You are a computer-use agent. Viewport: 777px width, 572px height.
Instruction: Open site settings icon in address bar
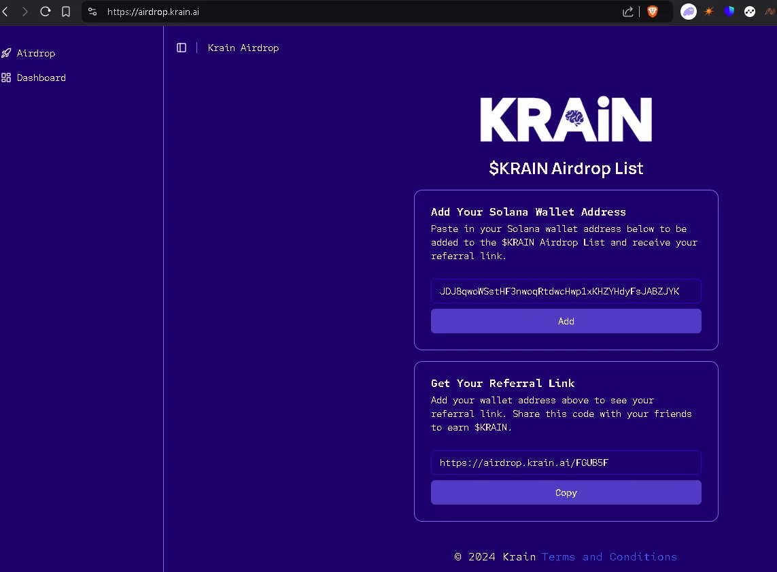coord(92,12)
